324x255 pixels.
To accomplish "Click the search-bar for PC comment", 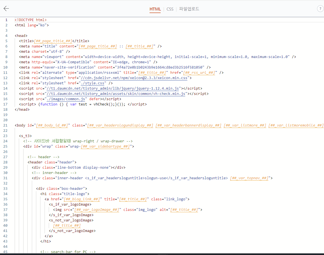I will click(68, 252).
